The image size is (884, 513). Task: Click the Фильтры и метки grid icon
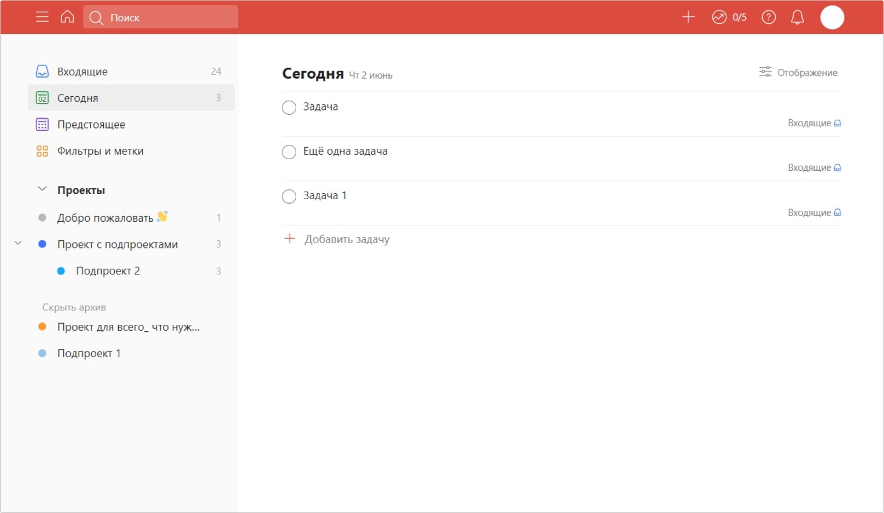[42, 151]
